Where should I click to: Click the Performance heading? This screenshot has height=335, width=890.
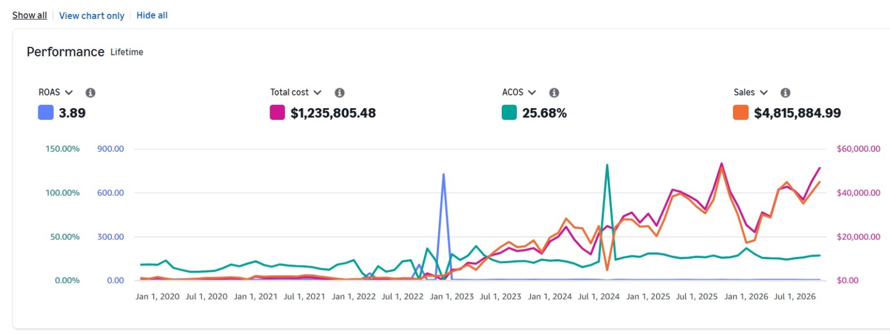click(65, 52)
